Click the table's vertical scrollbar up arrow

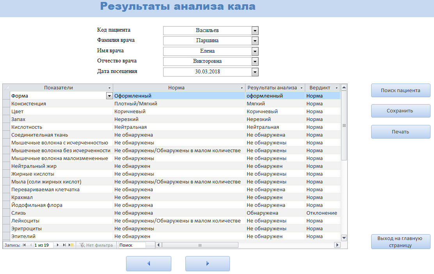(x=344, y=87)
